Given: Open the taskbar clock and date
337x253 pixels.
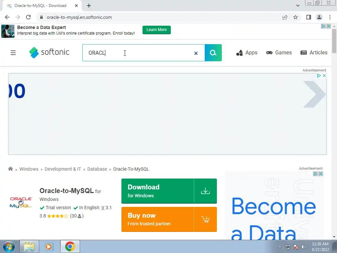Looking at the screenshot, I should 320,247.
